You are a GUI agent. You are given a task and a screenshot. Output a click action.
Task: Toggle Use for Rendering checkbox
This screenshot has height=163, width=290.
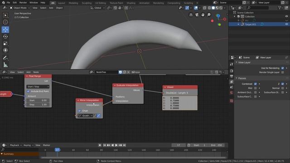click(x=283, y=68)
